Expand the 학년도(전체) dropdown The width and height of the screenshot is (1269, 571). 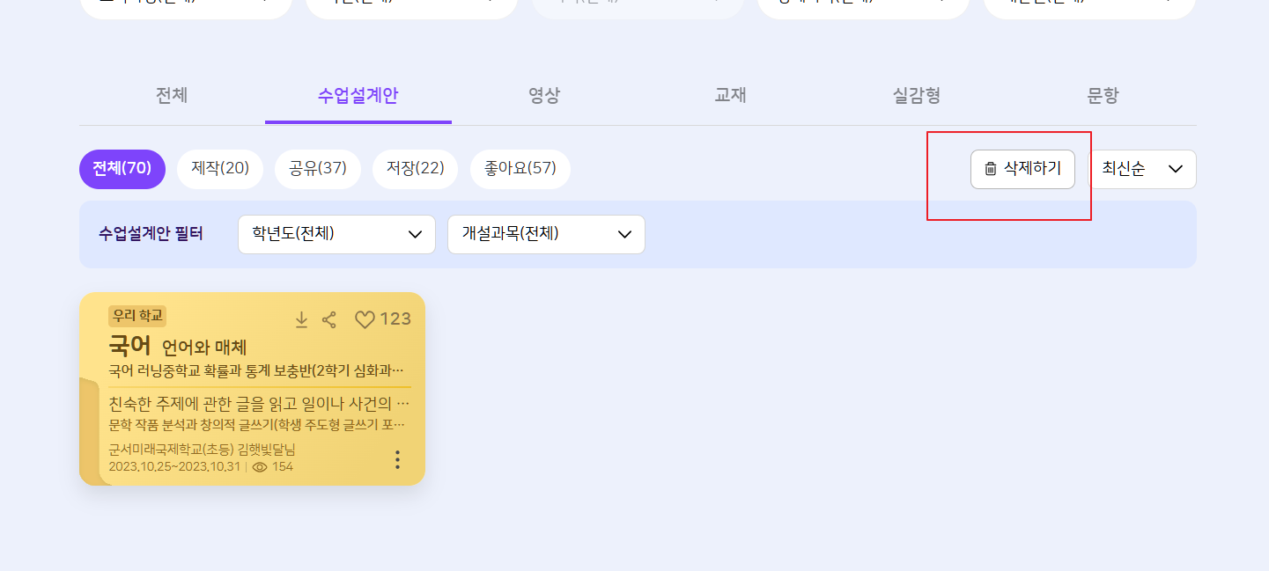(x=336, y=234)
